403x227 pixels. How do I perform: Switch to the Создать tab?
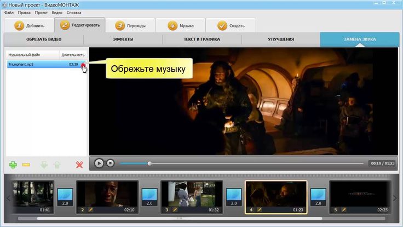tap(231, 25)
